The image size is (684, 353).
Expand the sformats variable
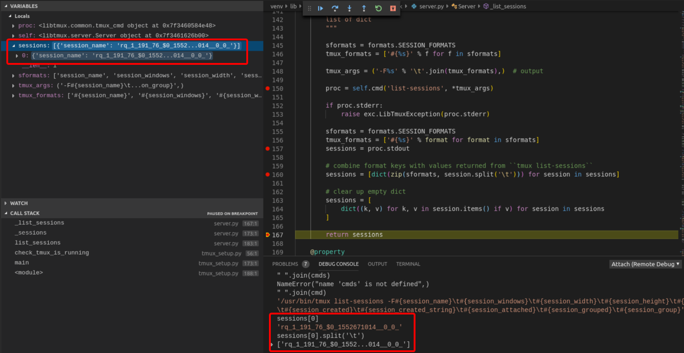(14, 76)
